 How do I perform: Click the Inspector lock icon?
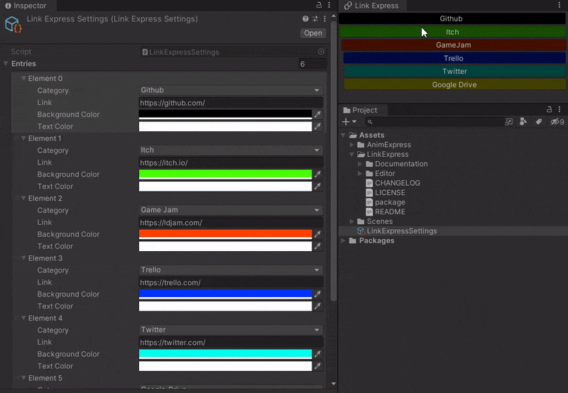point(319,5)
